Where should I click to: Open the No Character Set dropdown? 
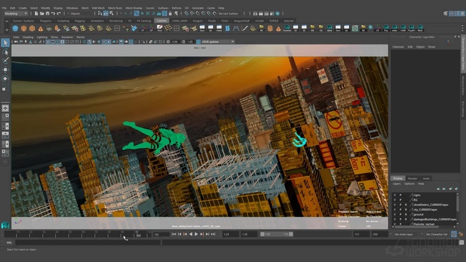pos(437,234)
